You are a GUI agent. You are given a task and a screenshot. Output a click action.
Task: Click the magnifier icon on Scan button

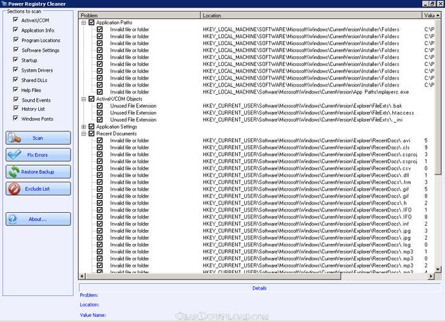(14, 138)
